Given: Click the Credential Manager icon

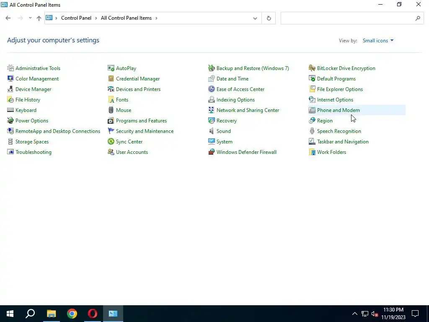Looking at the screenshot, I should pos(111,78).
